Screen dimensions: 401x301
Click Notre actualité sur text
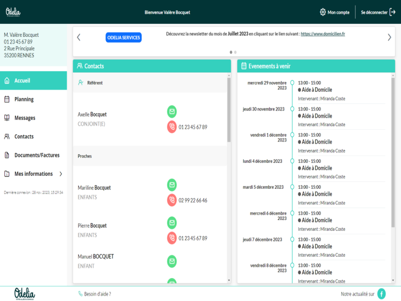[x=358, y=294]
